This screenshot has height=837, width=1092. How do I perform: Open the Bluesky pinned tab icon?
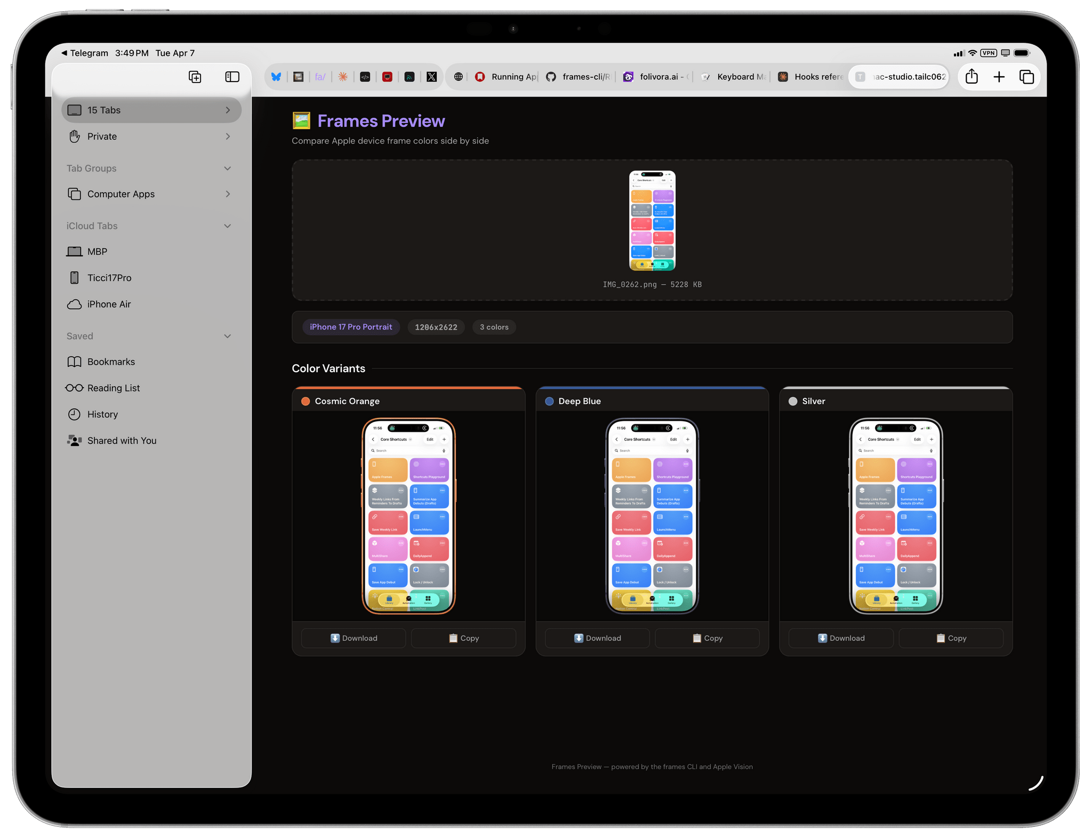(276, 76)
